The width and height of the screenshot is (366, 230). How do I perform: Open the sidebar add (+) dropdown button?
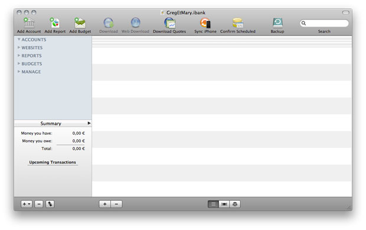pyautogui.click(x=27, y=204)
